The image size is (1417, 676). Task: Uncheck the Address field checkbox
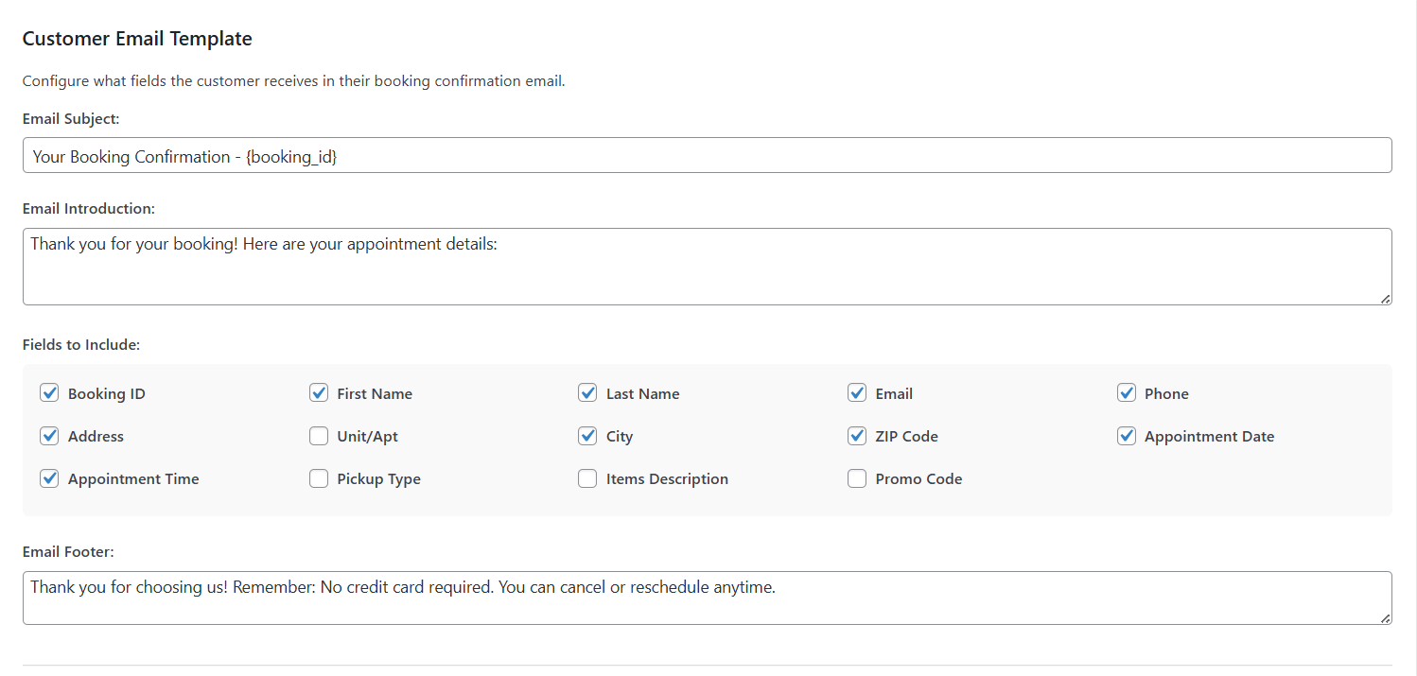(x=49, y=436)
